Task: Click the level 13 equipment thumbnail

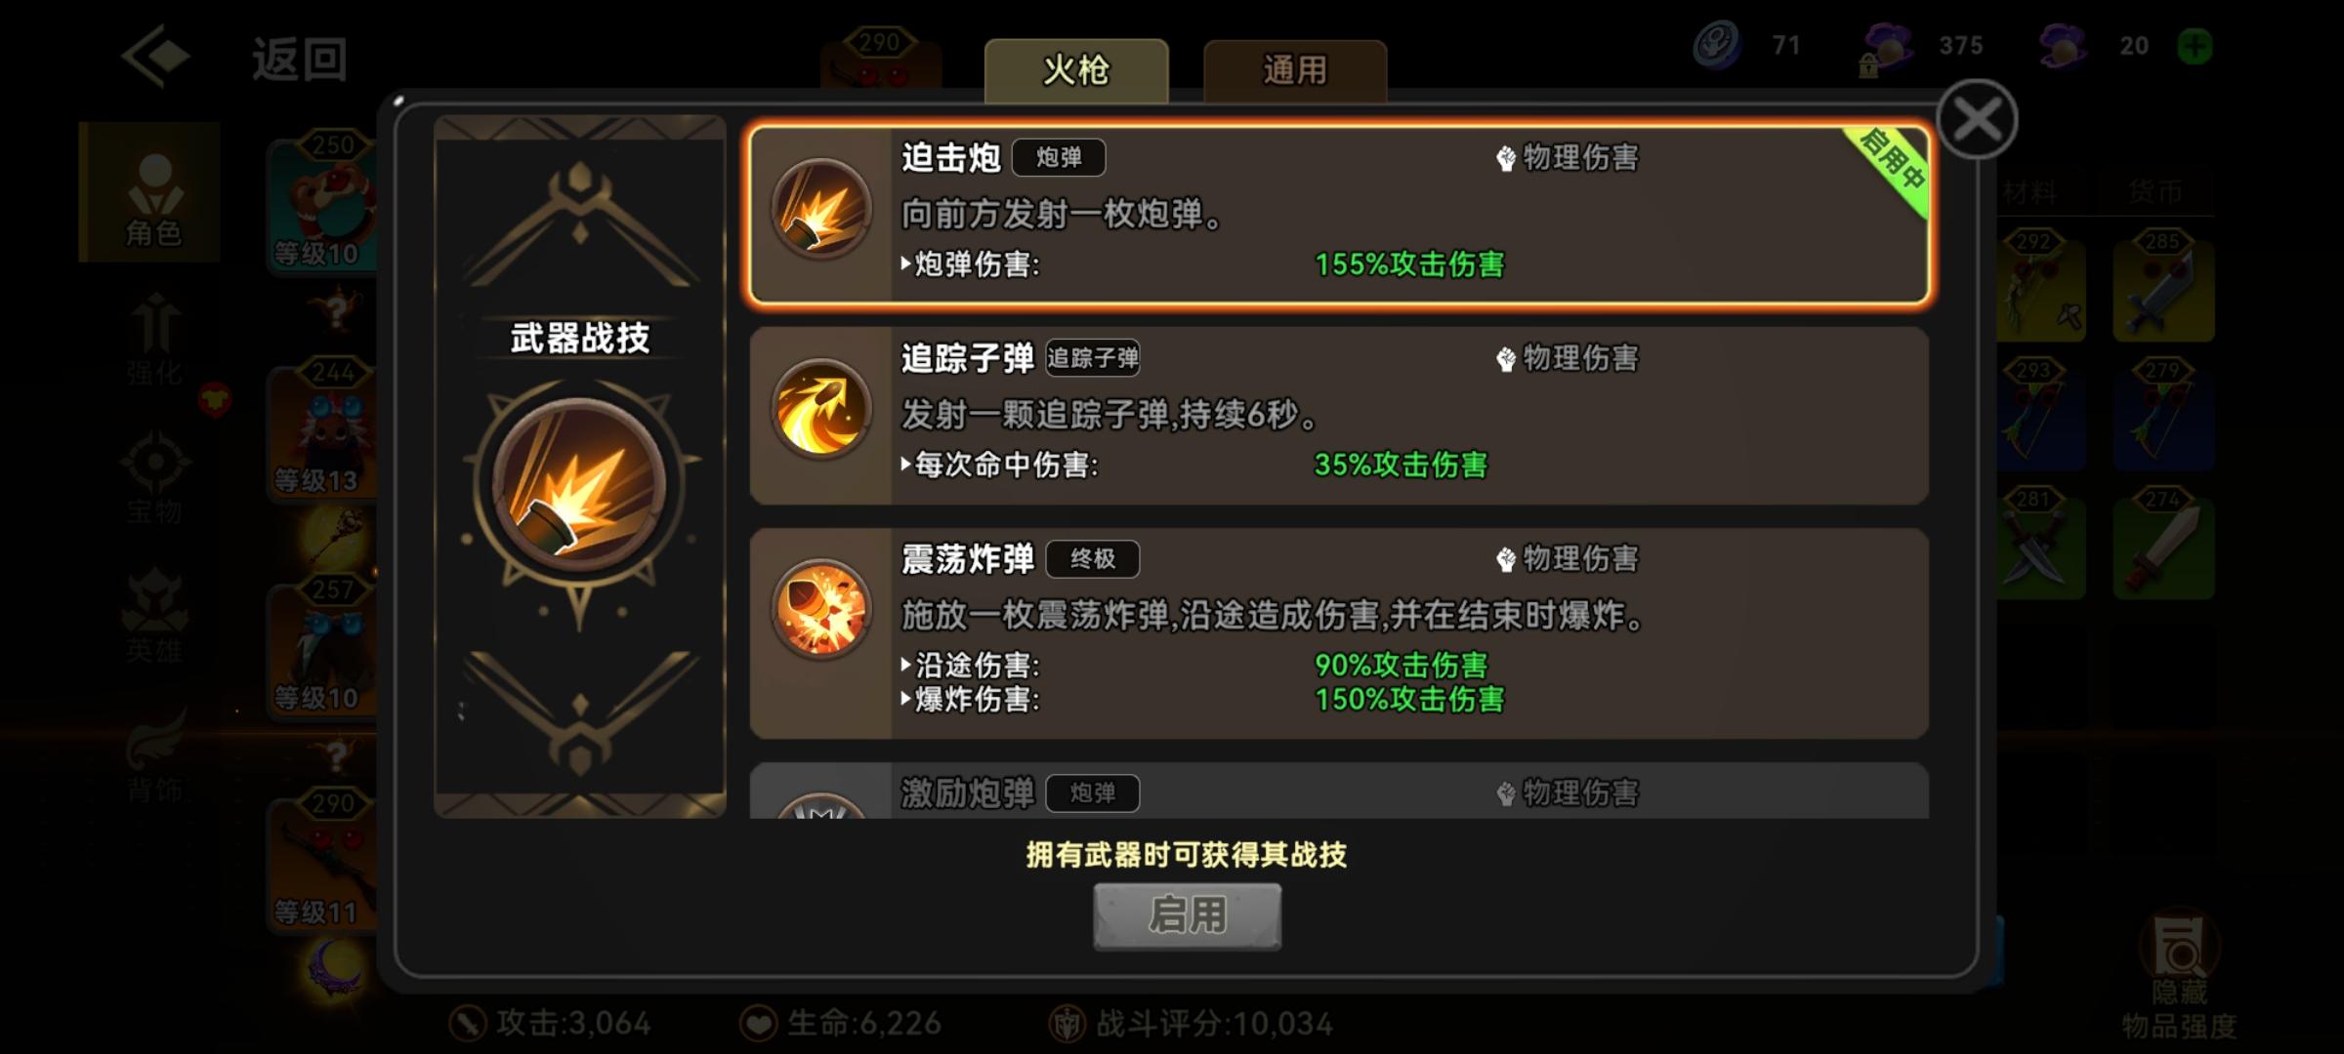Action: (x=322, y=432)
